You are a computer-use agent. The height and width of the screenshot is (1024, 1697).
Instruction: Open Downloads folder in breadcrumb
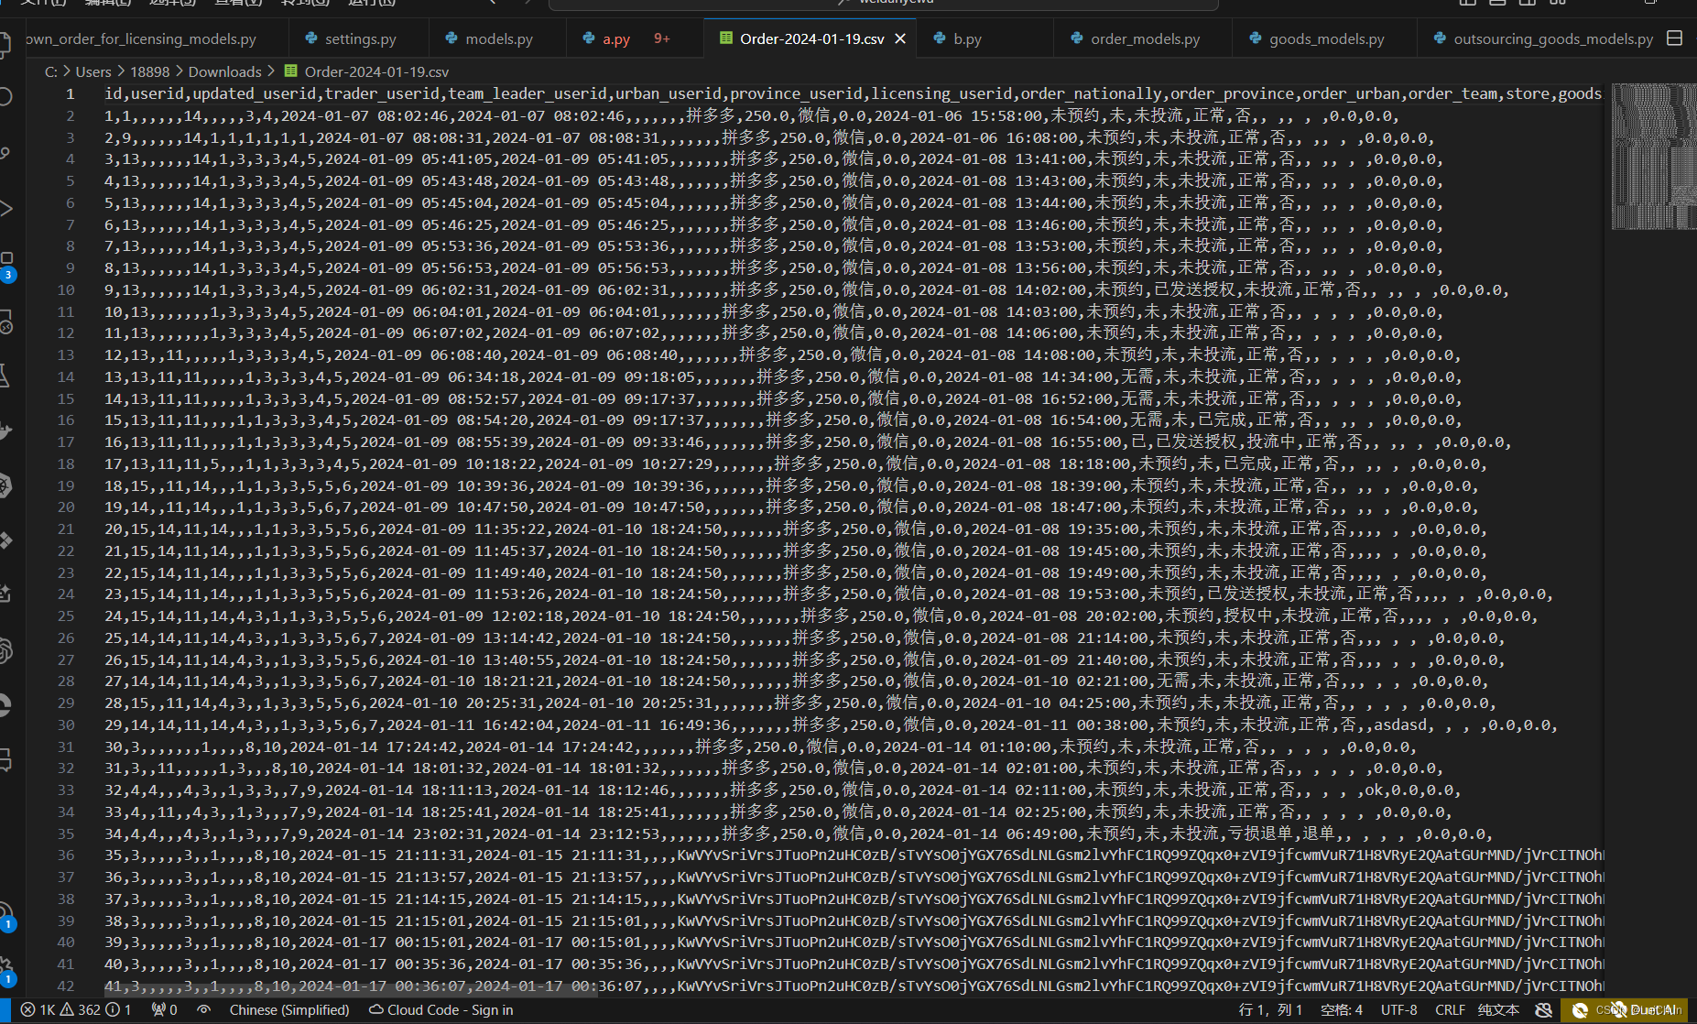pos(224,71)
